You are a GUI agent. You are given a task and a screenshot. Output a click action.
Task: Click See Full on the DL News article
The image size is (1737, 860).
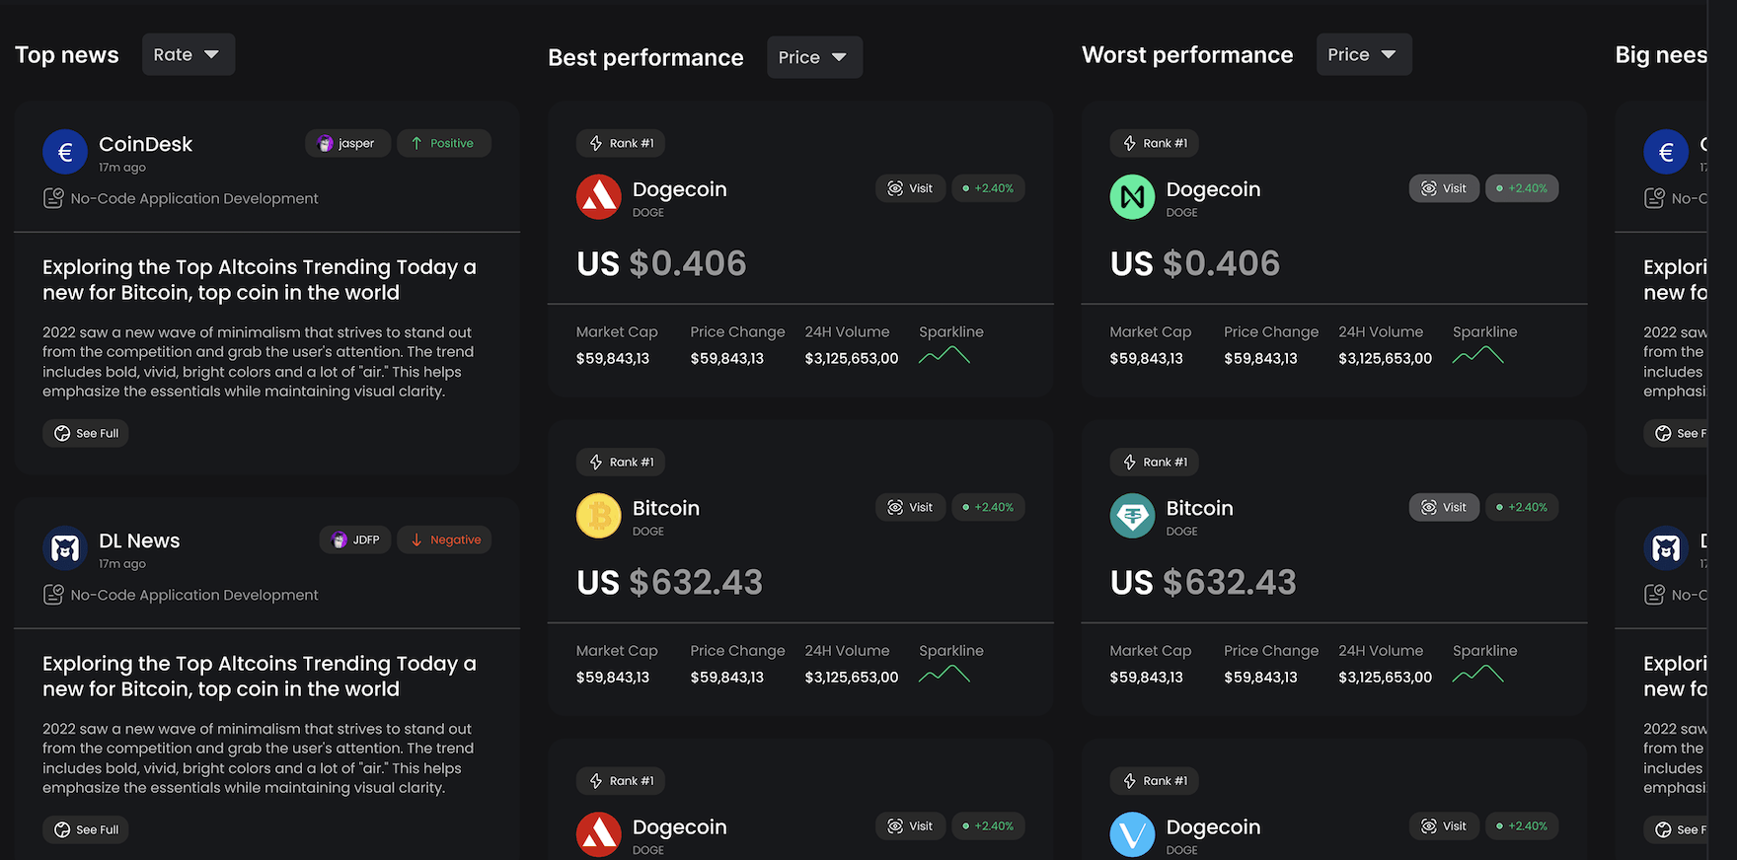[86, 829]
